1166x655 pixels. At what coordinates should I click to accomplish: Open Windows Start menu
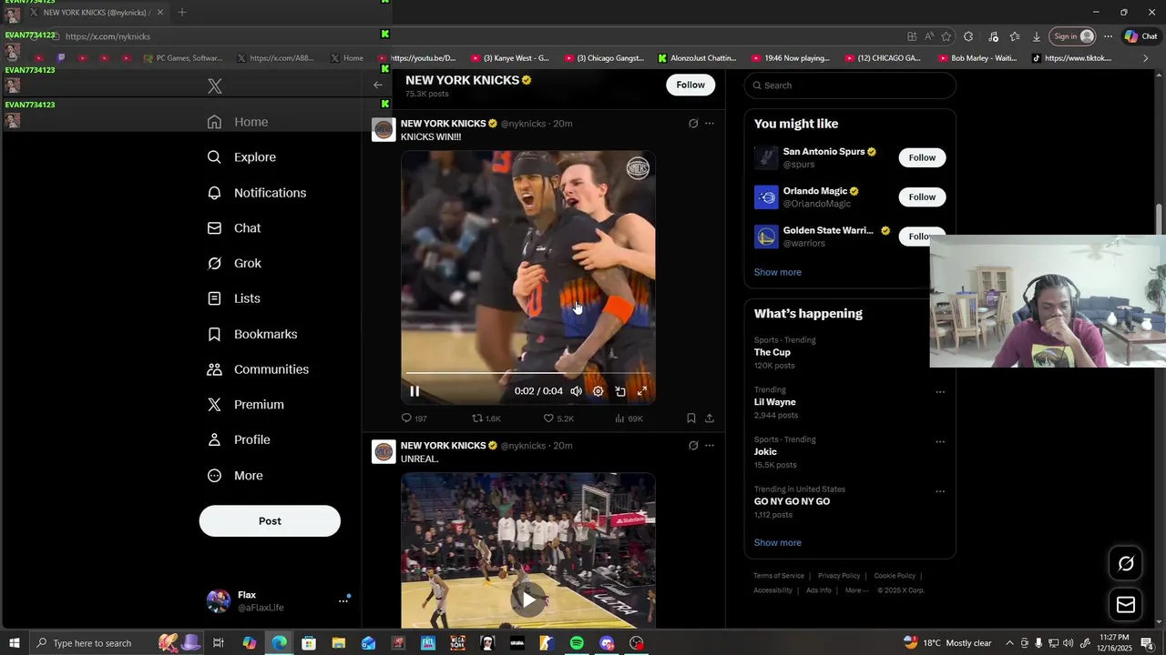[15, 643]
